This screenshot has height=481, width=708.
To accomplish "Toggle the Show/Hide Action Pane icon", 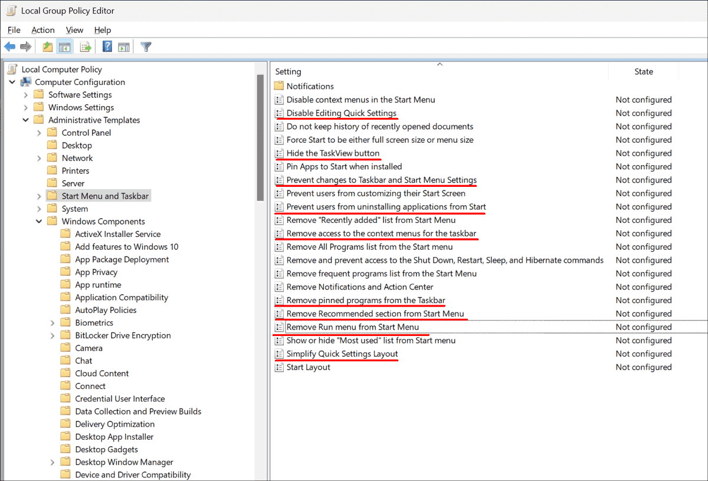I will tap(124, 46).
